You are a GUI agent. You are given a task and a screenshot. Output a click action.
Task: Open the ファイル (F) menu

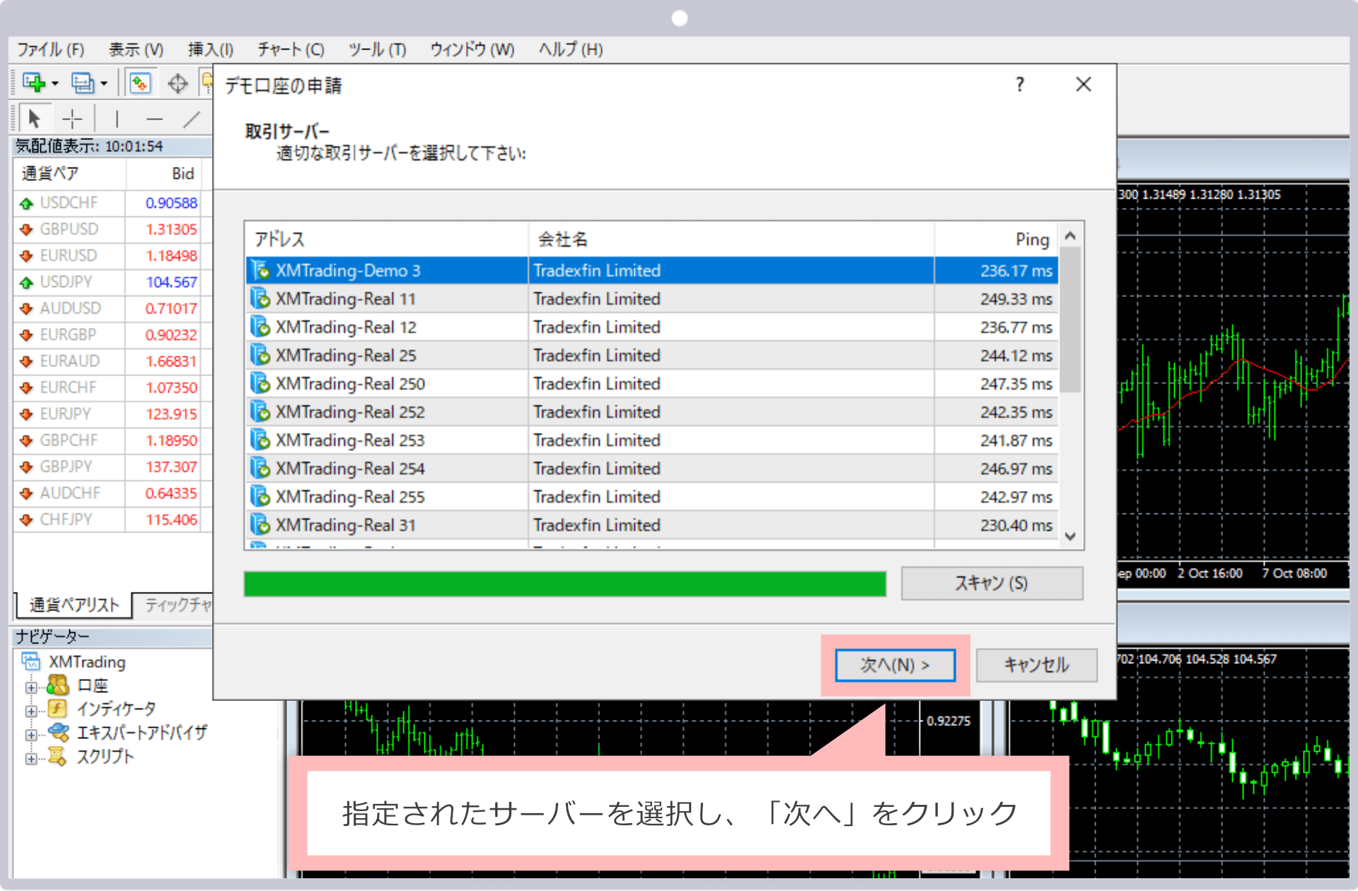click(51, 49)
